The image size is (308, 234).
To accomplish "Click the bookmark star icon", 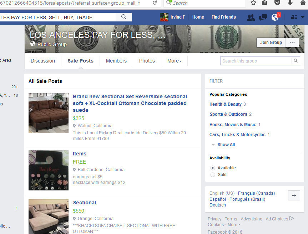I will [253, 3].
